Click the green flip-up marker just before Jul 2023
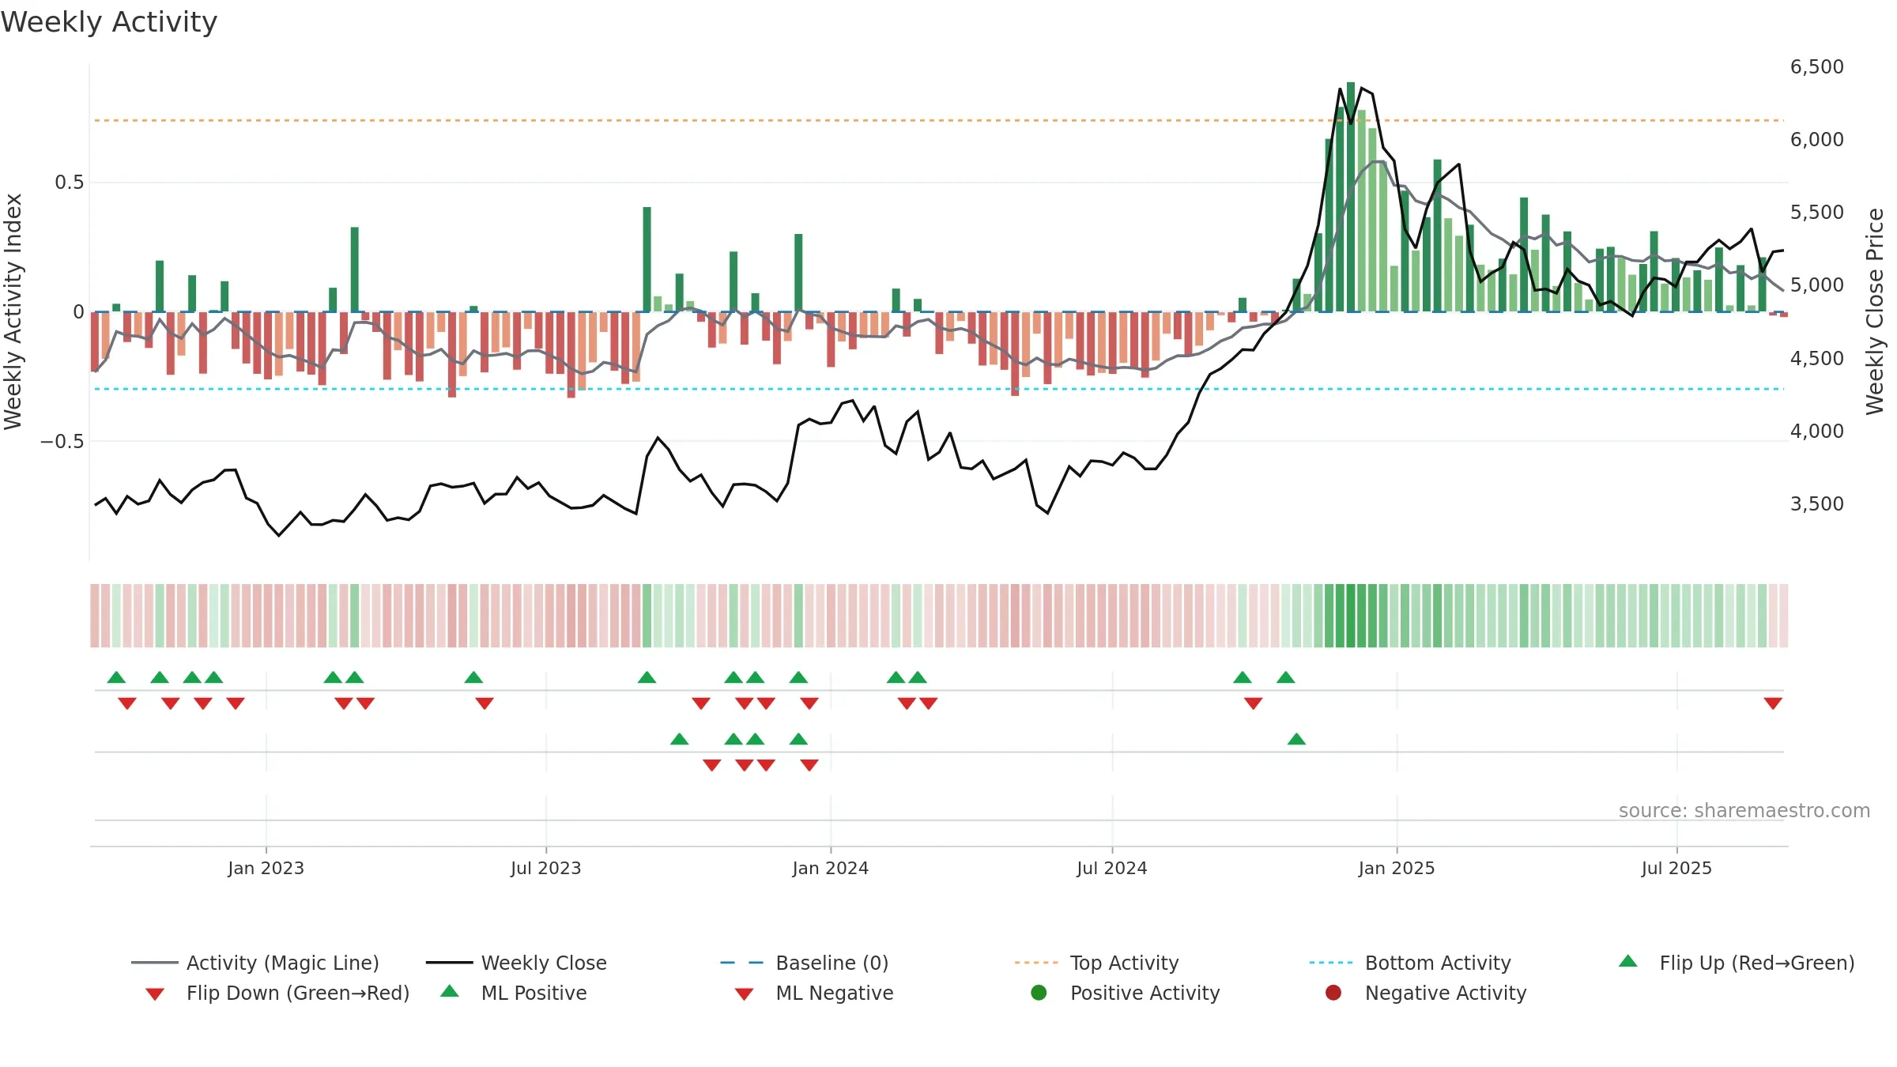Image resolution: width=1897 pixels, height=1067 pixels. 473,677
